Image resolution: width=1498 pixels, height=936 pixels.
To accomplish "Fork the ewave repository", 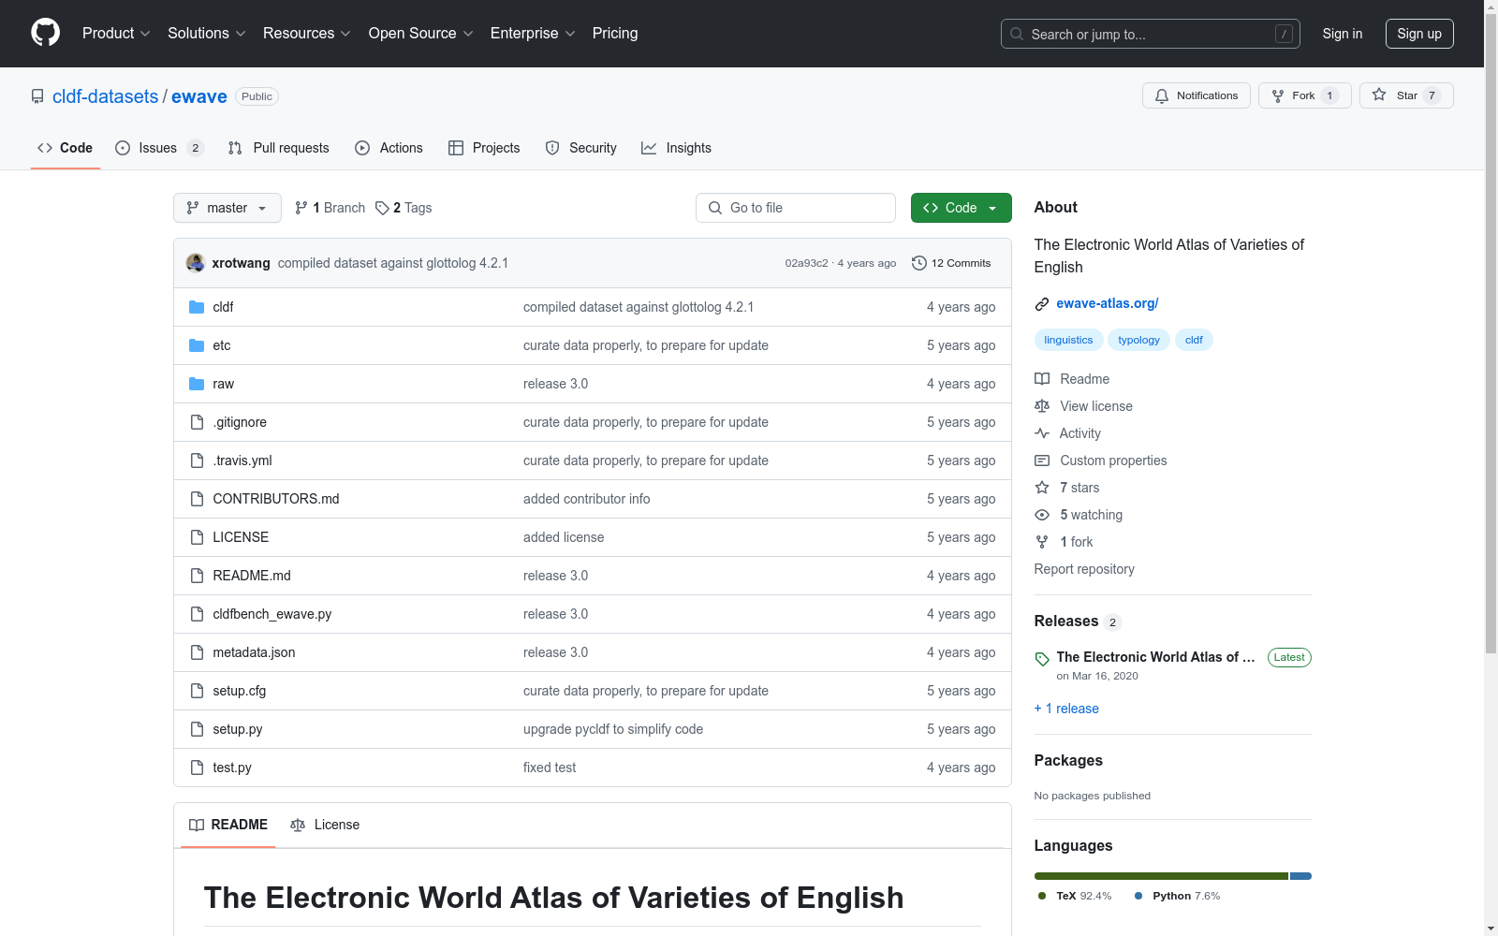I will tap(1305, 95).
